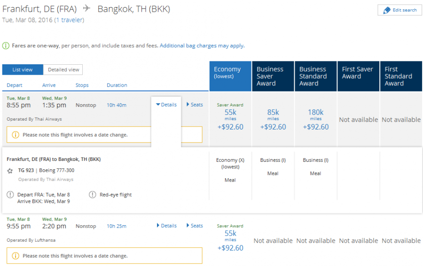Switch to List view

(23, 70)
